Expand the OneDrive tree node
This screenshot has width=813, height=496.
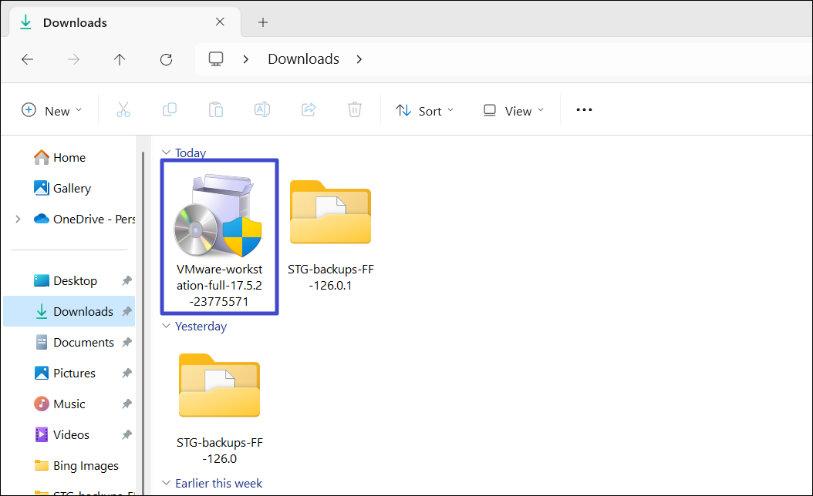tap(18, 220)
